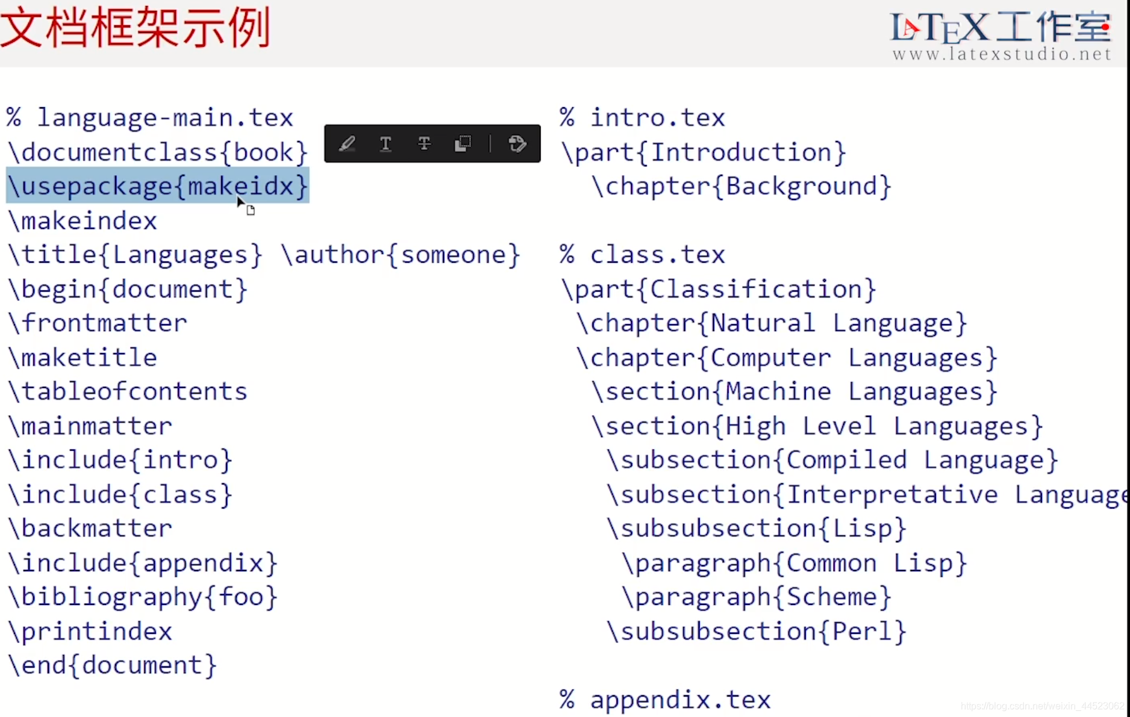
Task: Apply Underline text annotation tool
Action: pos(386,143)
